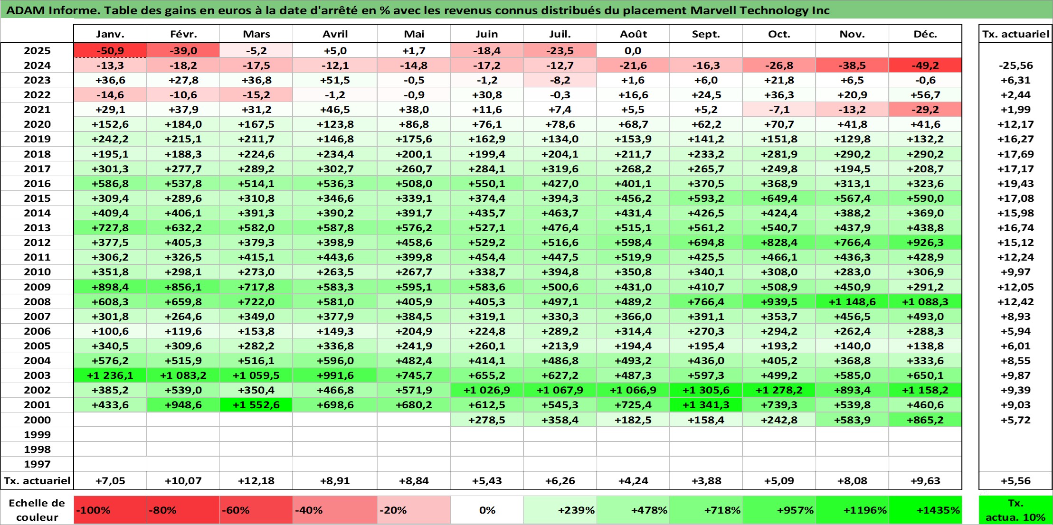Select the Avril column header

click(335, 34)
